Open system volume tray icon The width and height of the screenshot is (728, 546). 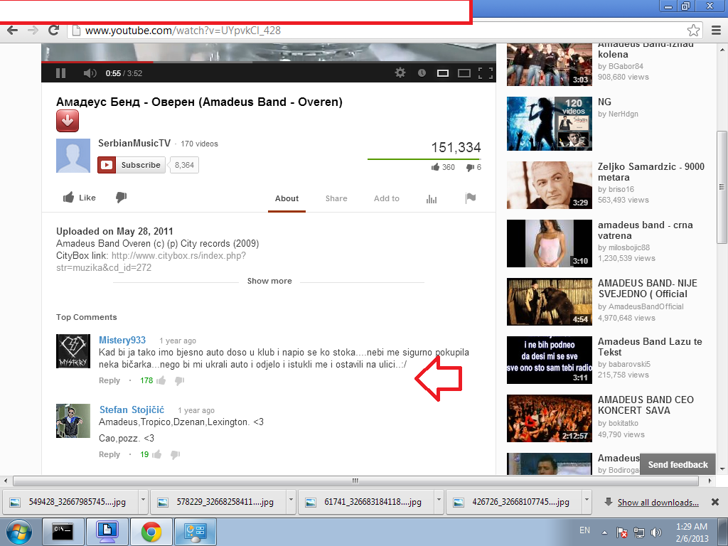pyautogui.click(x=656, y=532)
